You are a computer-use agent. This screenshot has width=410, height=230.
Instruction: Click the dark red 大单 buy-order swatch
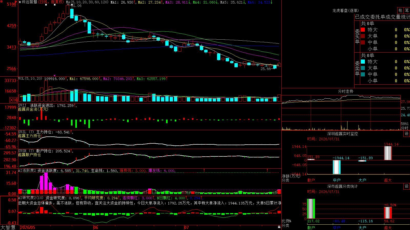point(363,36)
